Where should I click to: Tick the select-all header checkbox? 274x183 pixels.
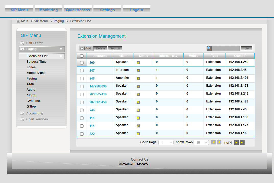pos(82,56)
